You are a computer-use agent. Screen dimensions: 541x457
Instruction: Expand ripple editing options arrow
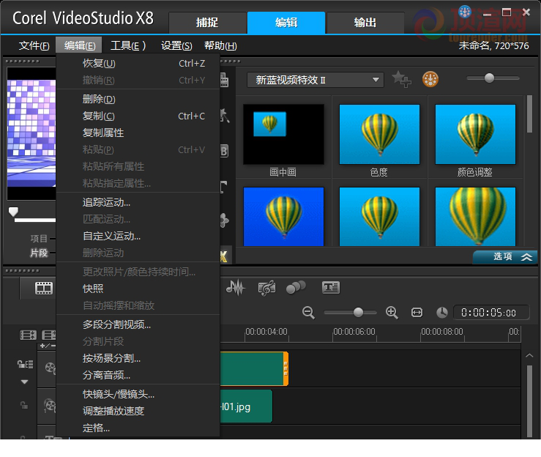pos(24,382)
